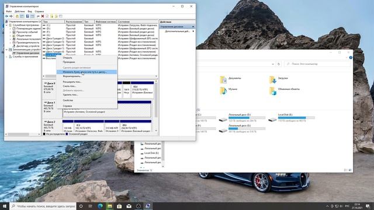Select the (F:) volume row in the list
Image resolution: width=374 pixels, height=210 pixels.
click(100, 32)
